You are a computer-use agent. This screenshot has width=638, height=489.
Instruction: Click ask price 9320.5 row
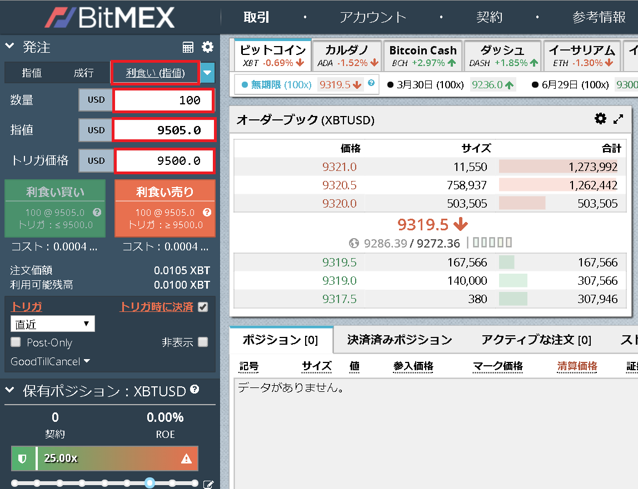430,185
